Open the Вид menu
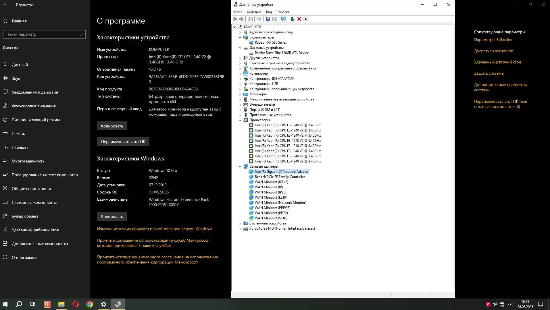Screen dimensions: 550x310 pyautogui.click(x=269, y=12)
